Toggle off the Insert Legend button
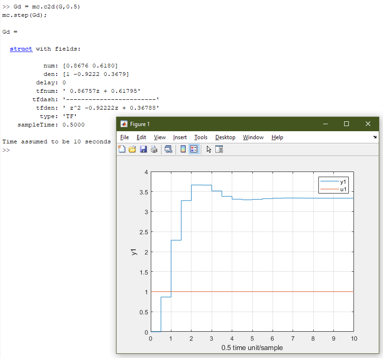This screenshot has height=358, width=383. [195, 149]
